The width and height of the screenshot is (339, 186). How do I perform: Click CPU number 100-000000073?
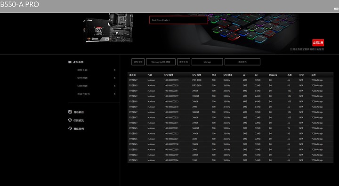pyautogui.click(x=171, y=80)
